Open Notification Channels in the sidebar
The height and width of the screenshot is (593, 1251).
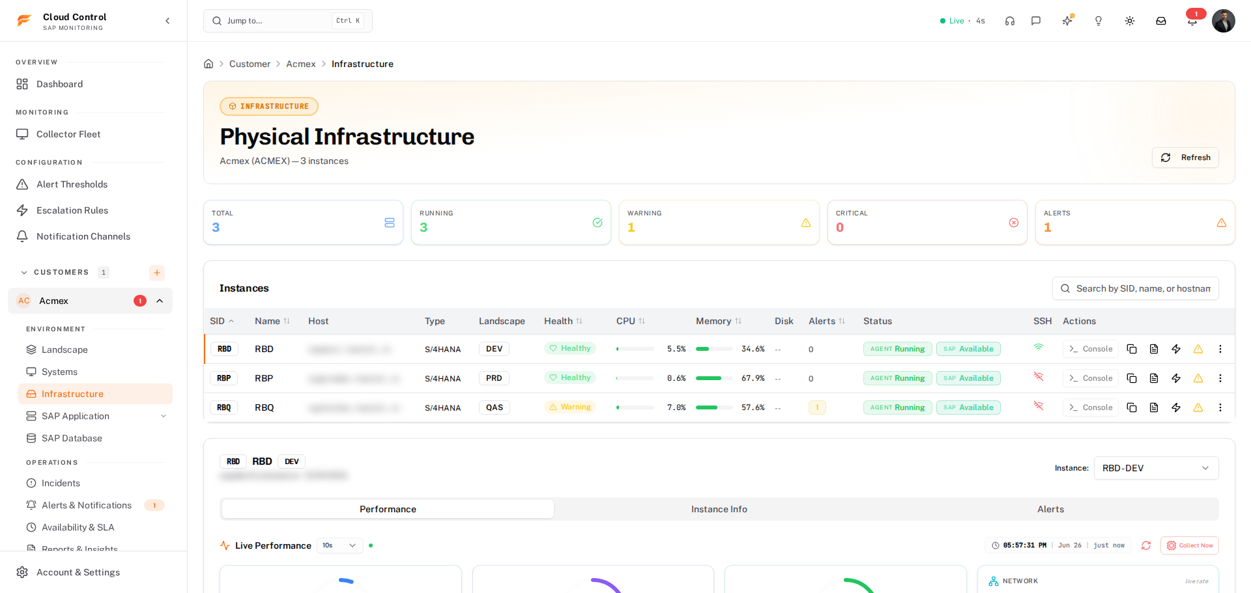click(90, 236)
